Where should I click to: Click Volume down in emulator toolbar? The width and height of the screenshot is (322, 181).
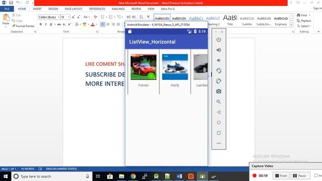point(219,60)
